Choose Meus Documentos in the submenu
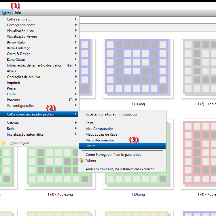Viewport: 216px width, 216px height. coord(122,140)
